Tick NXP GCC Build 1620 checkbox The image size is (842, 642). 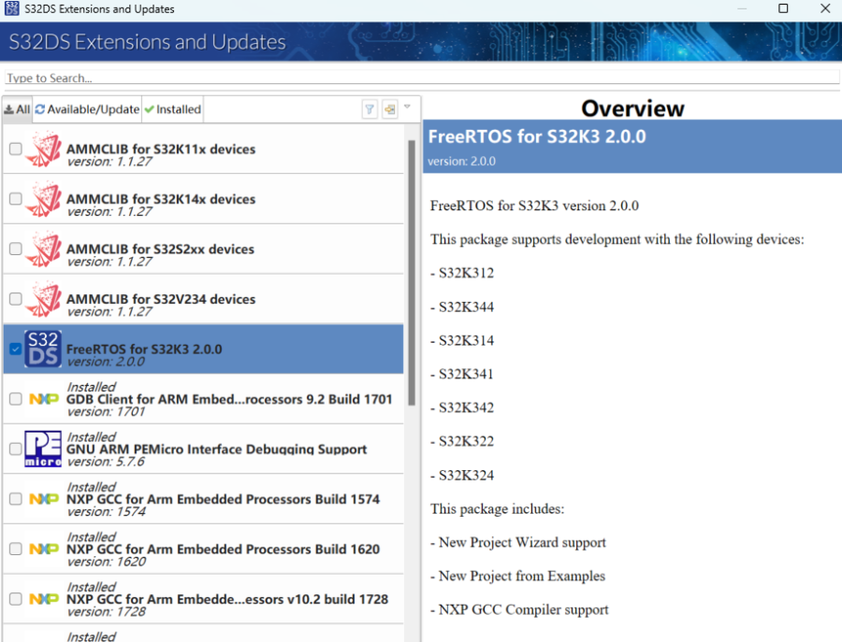(16, 549)
